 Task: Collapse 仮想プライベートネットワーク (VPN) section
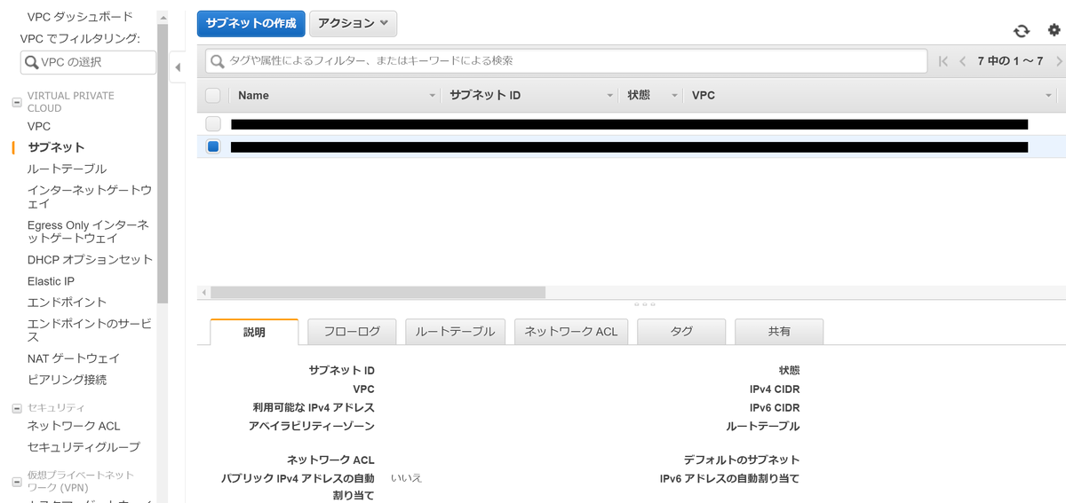[16, 482]
